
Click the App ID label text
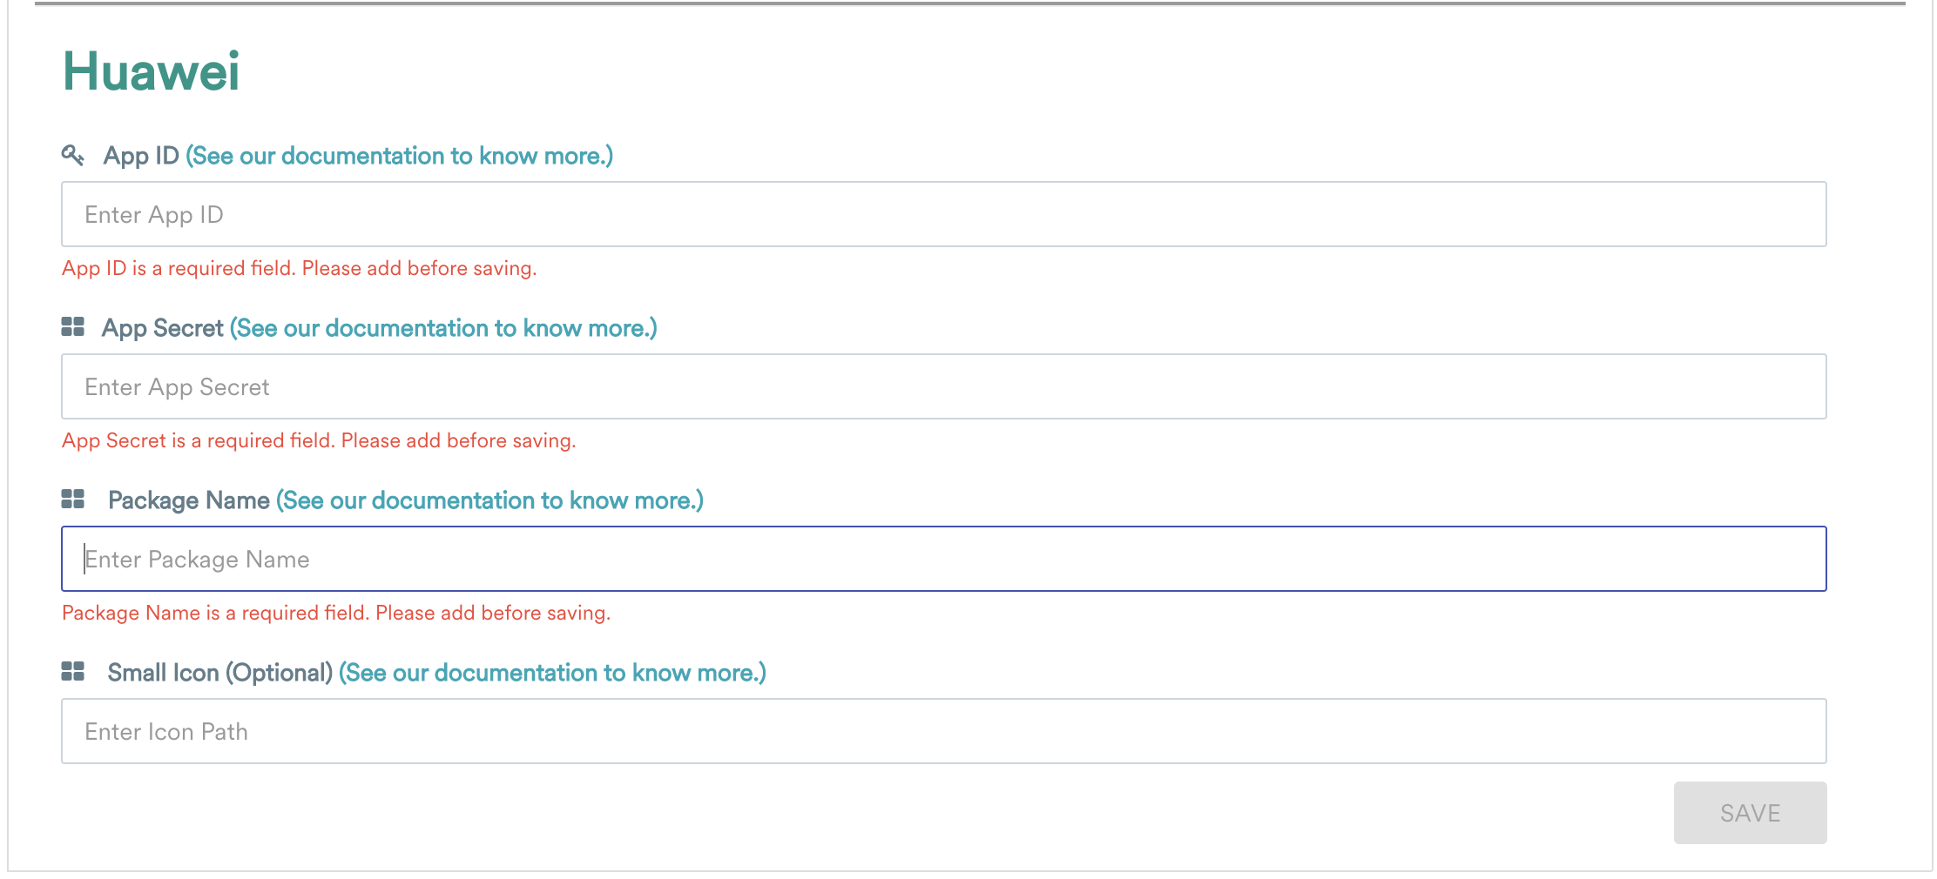[x=141, y=155]
